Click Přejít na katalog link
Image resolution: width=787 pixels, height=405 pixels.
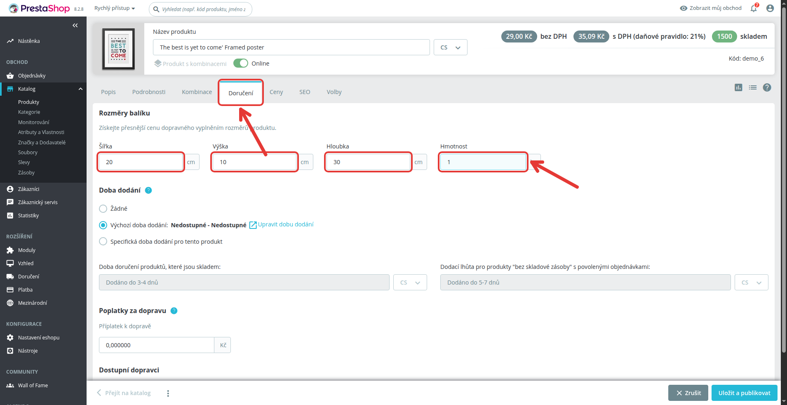(x=124, y=393)
